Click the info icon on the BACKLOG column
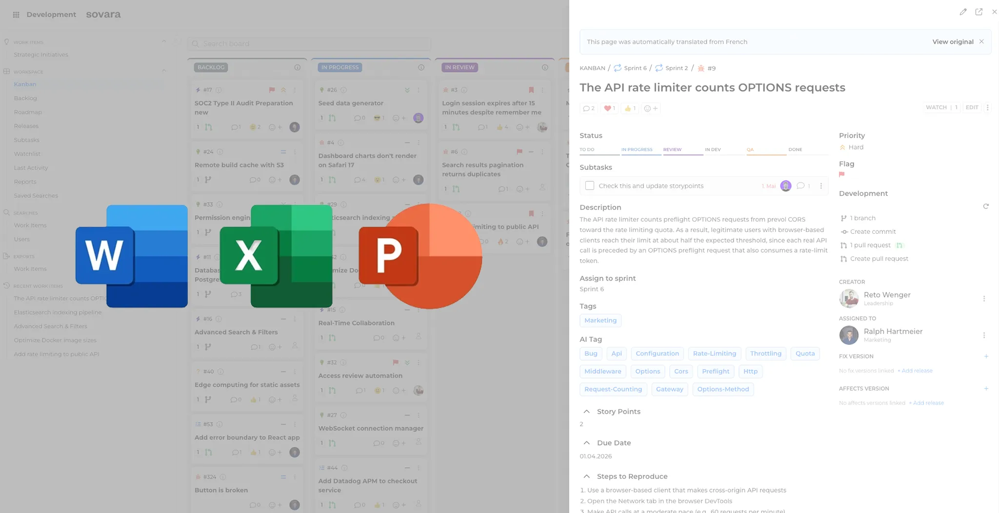Viewport: 999px width, 513px height. pyautogui.click(x=298, y=67)
